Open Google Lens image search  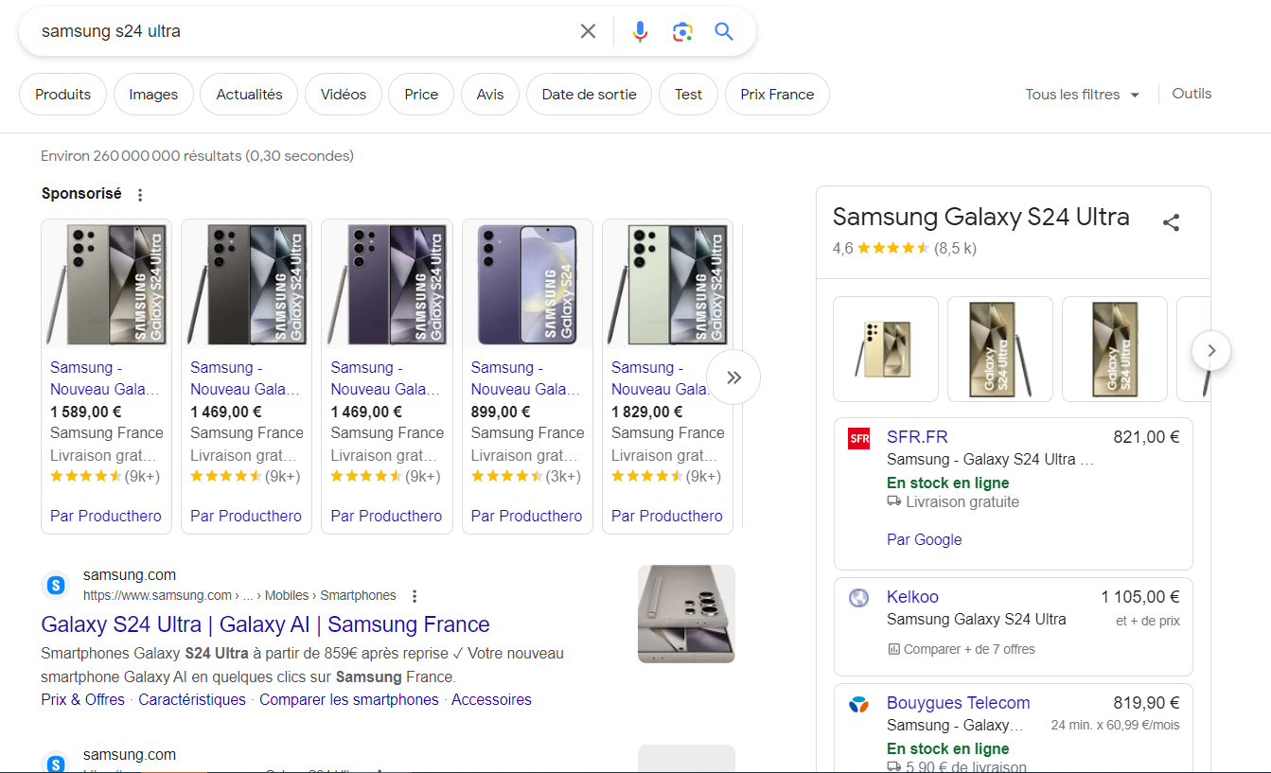coord(682,31)
